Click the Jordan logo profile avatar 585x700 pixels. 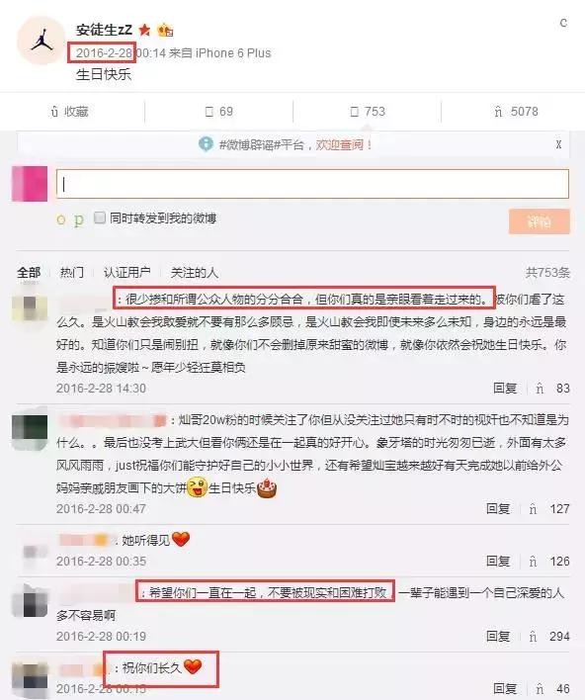point(41,41)
